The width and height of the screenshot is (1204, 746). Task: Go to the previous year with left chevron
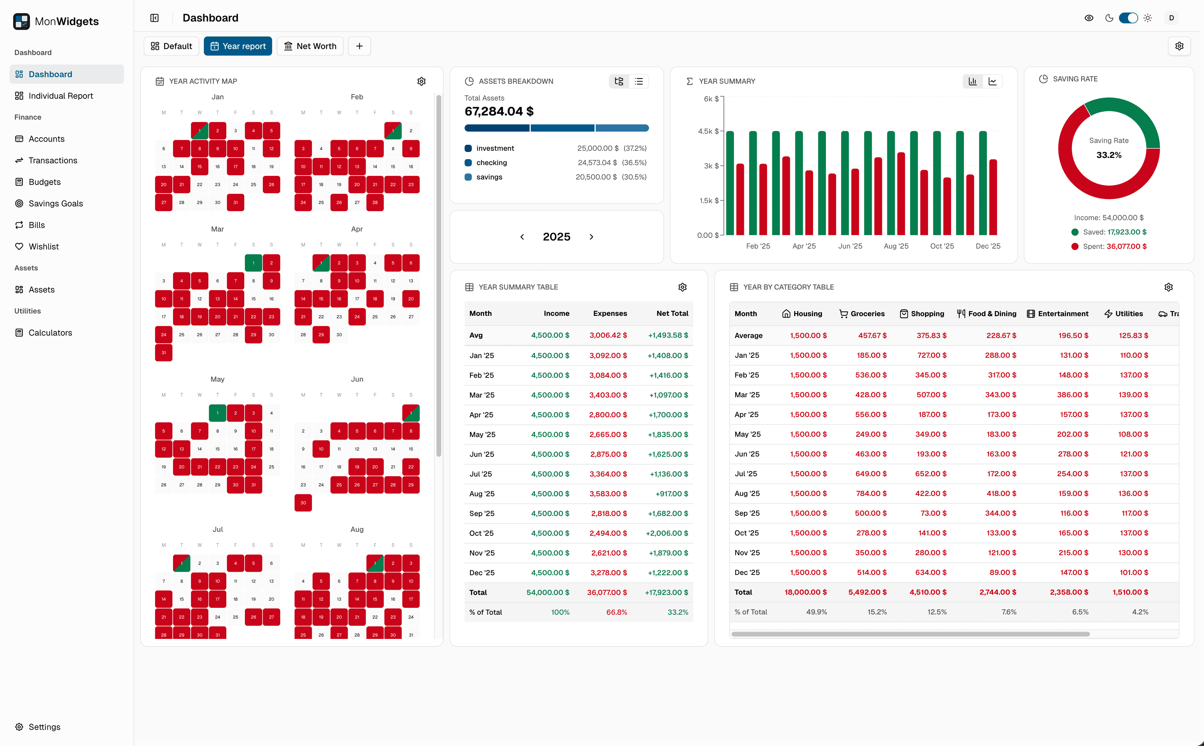click(x=522, y=237)
